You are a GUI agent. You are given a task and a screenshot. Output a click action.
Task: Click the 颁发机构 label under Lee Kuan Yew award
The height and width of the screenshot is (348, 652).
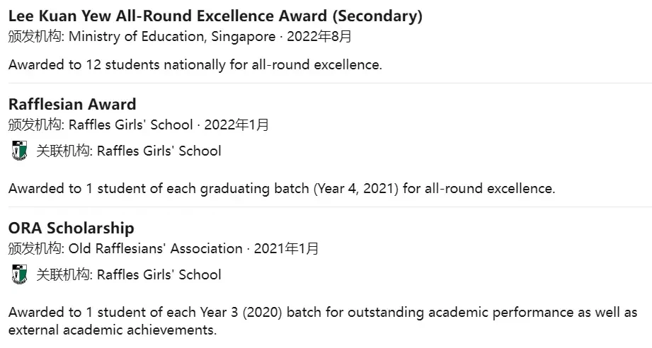(35, 37)
